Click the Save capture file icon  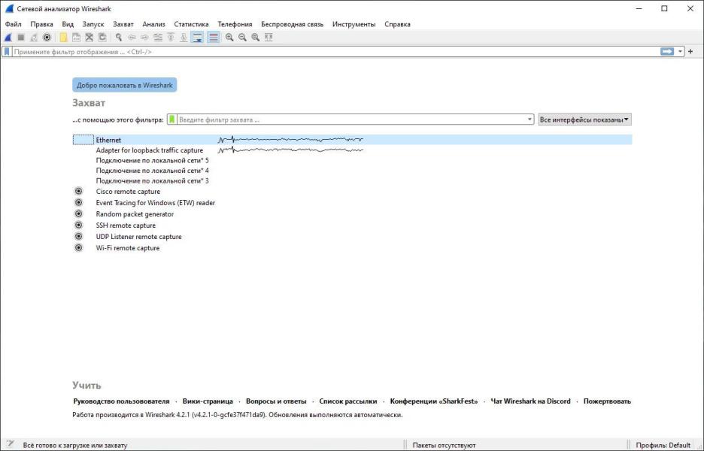(x=76, y=38)
